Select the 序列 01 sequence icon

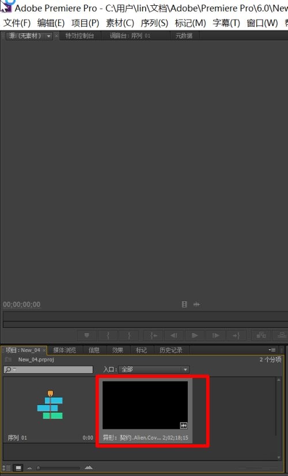click(x=50, y=405)
